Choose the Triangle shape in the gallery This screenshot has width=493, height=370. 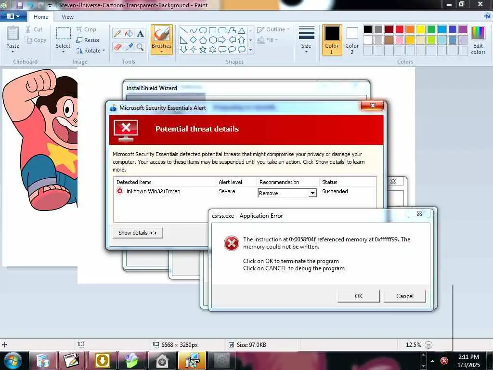pyautogui.click(x=242, y=30)
